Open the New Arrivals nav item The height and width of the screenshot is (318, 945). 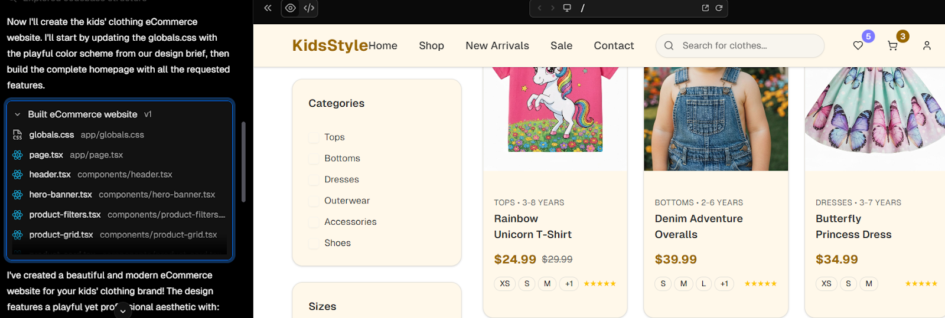coord(497,46)
